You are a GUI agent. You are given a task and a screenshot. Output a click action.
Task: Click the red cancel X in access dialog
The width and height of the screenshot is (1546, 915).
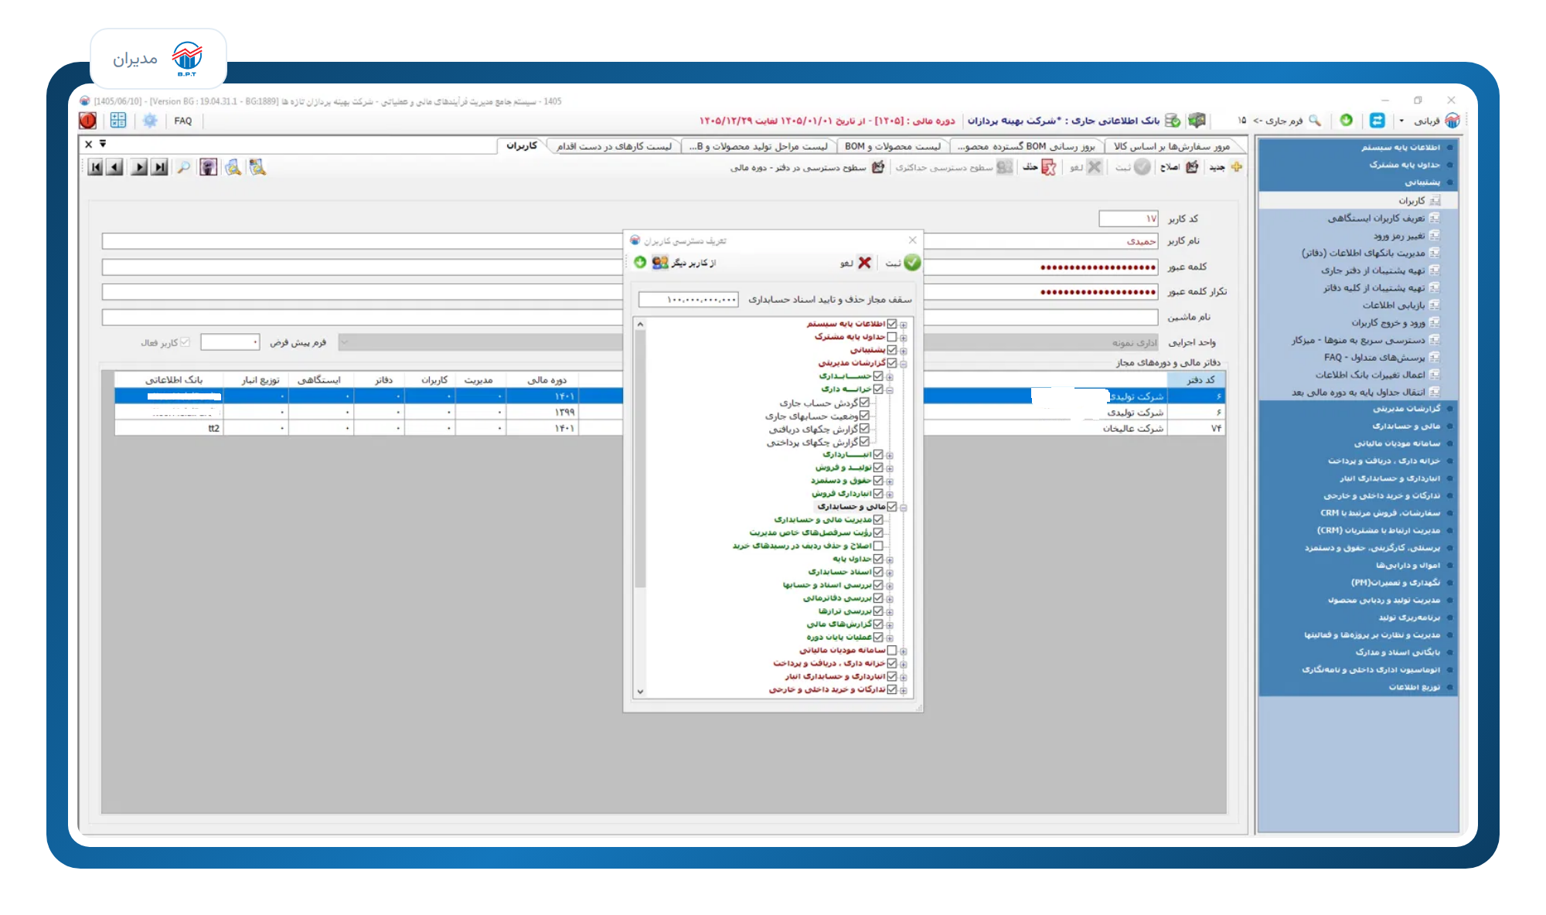coord(864,263)
